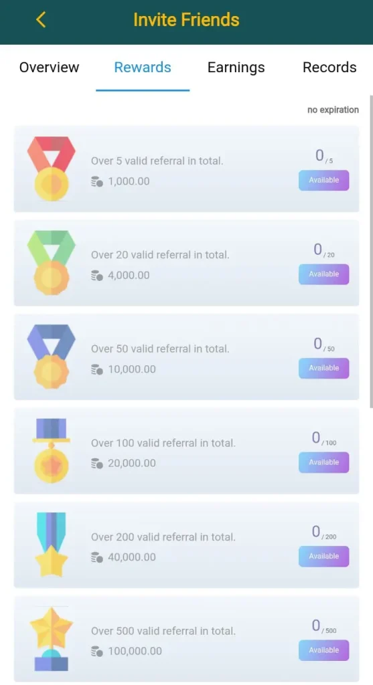
Task: Tap the striped ribbon gold star icon
Action: click(x=51, y=545)
